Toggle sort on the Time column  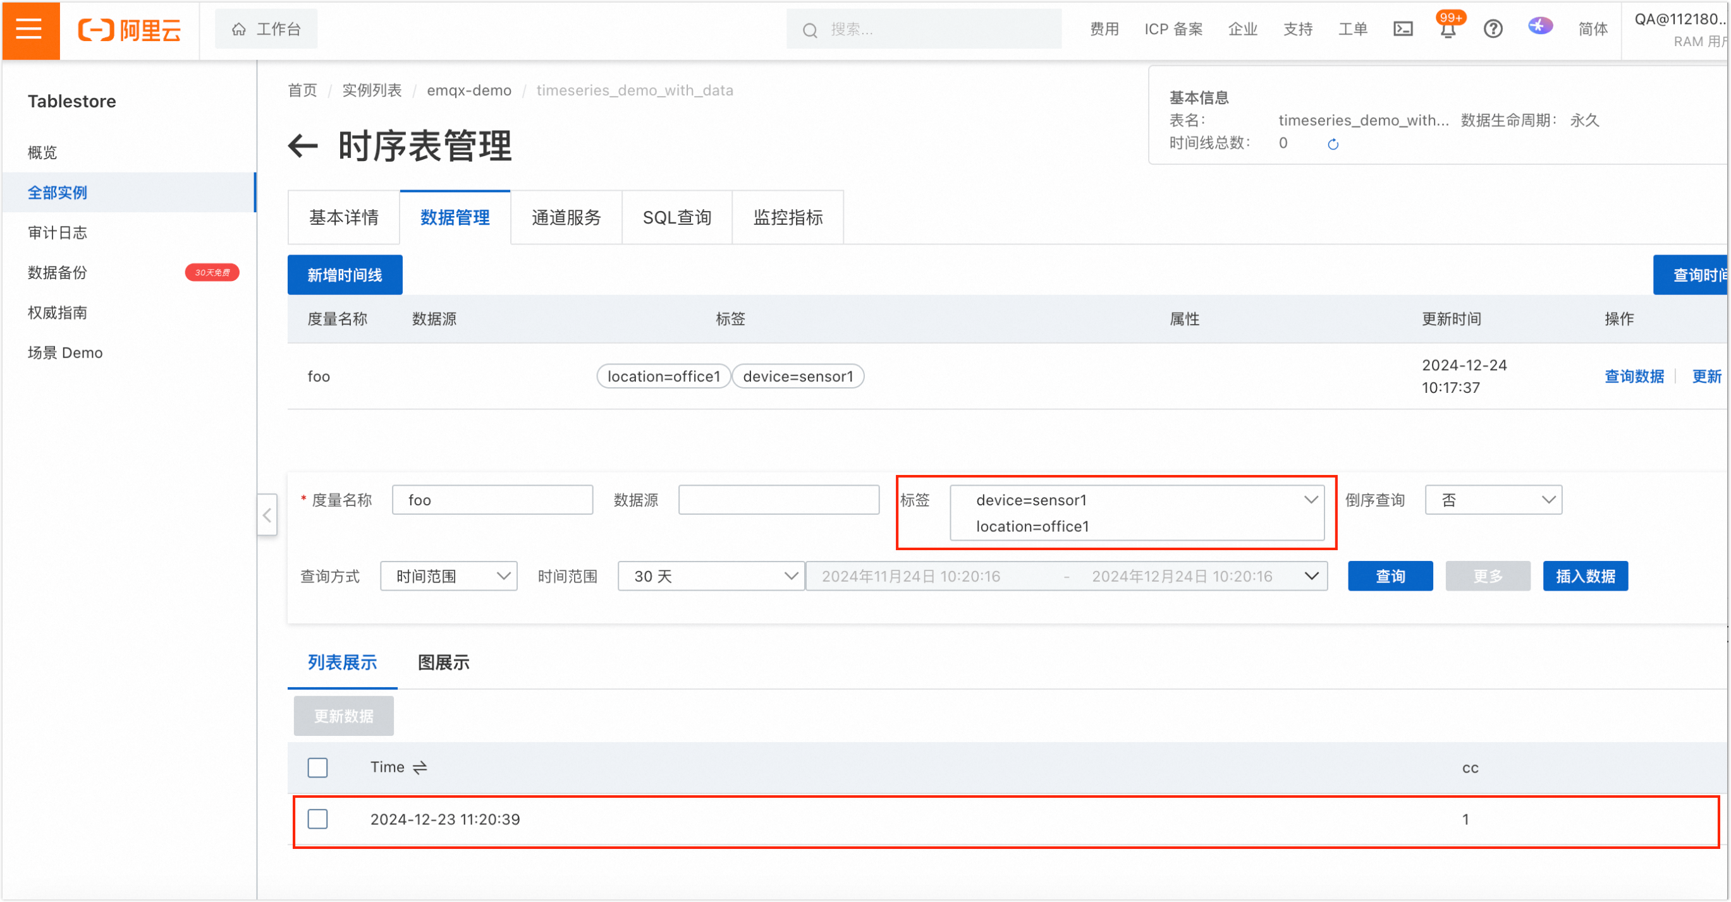click(x=420, y=767)
